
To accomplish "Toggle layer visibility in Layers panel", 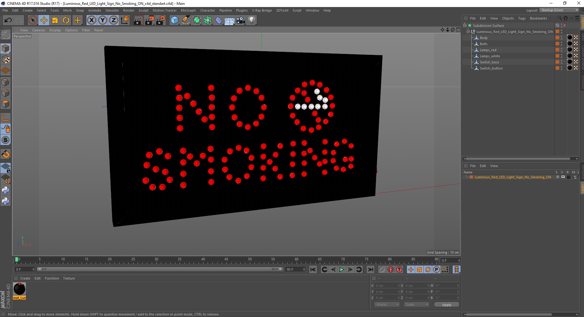I will [563, 177].
